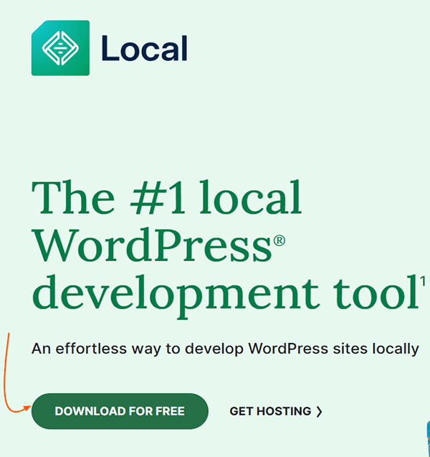Click the "Local" wordmark text
This screenshot has height=457, width=430.
[144, 49]
